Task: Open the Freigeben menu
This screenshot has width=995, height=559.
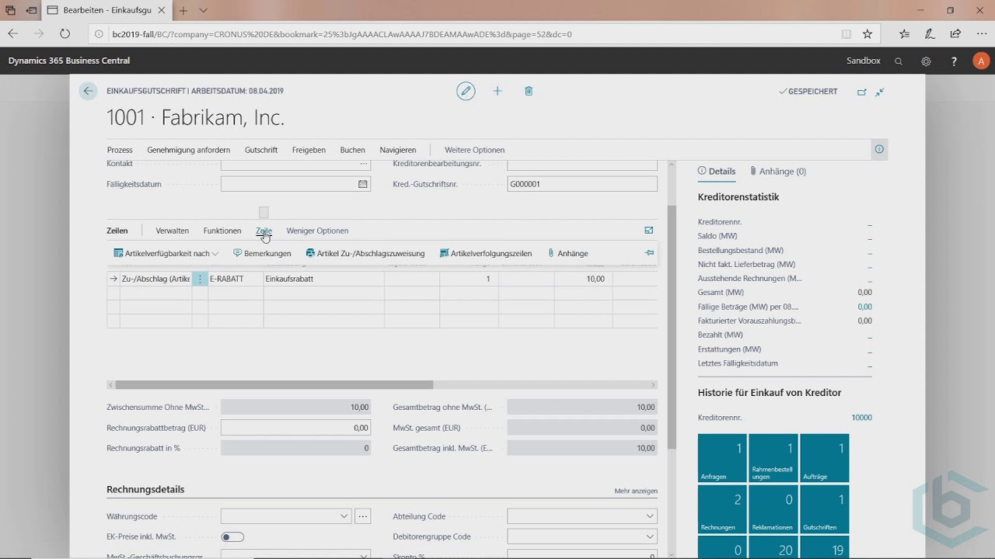Action: point(309,150)
